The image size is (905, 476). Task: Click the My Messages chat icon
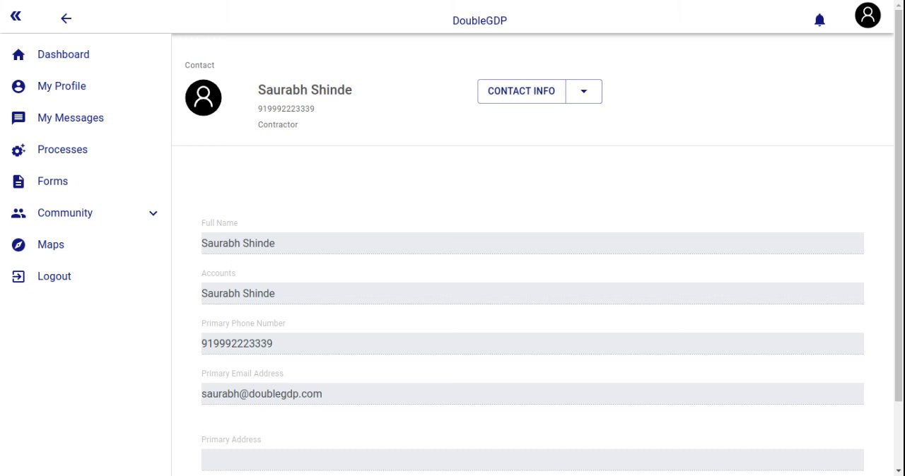pos(18,118)
